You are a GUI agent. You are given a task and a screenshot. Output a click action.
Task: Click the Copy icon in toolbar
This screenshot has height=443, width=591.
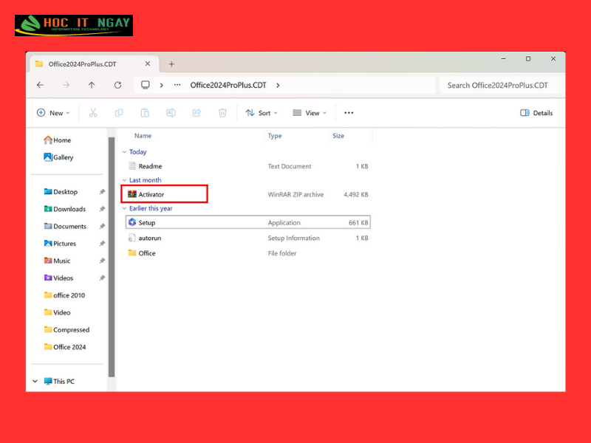click(119, 113)
